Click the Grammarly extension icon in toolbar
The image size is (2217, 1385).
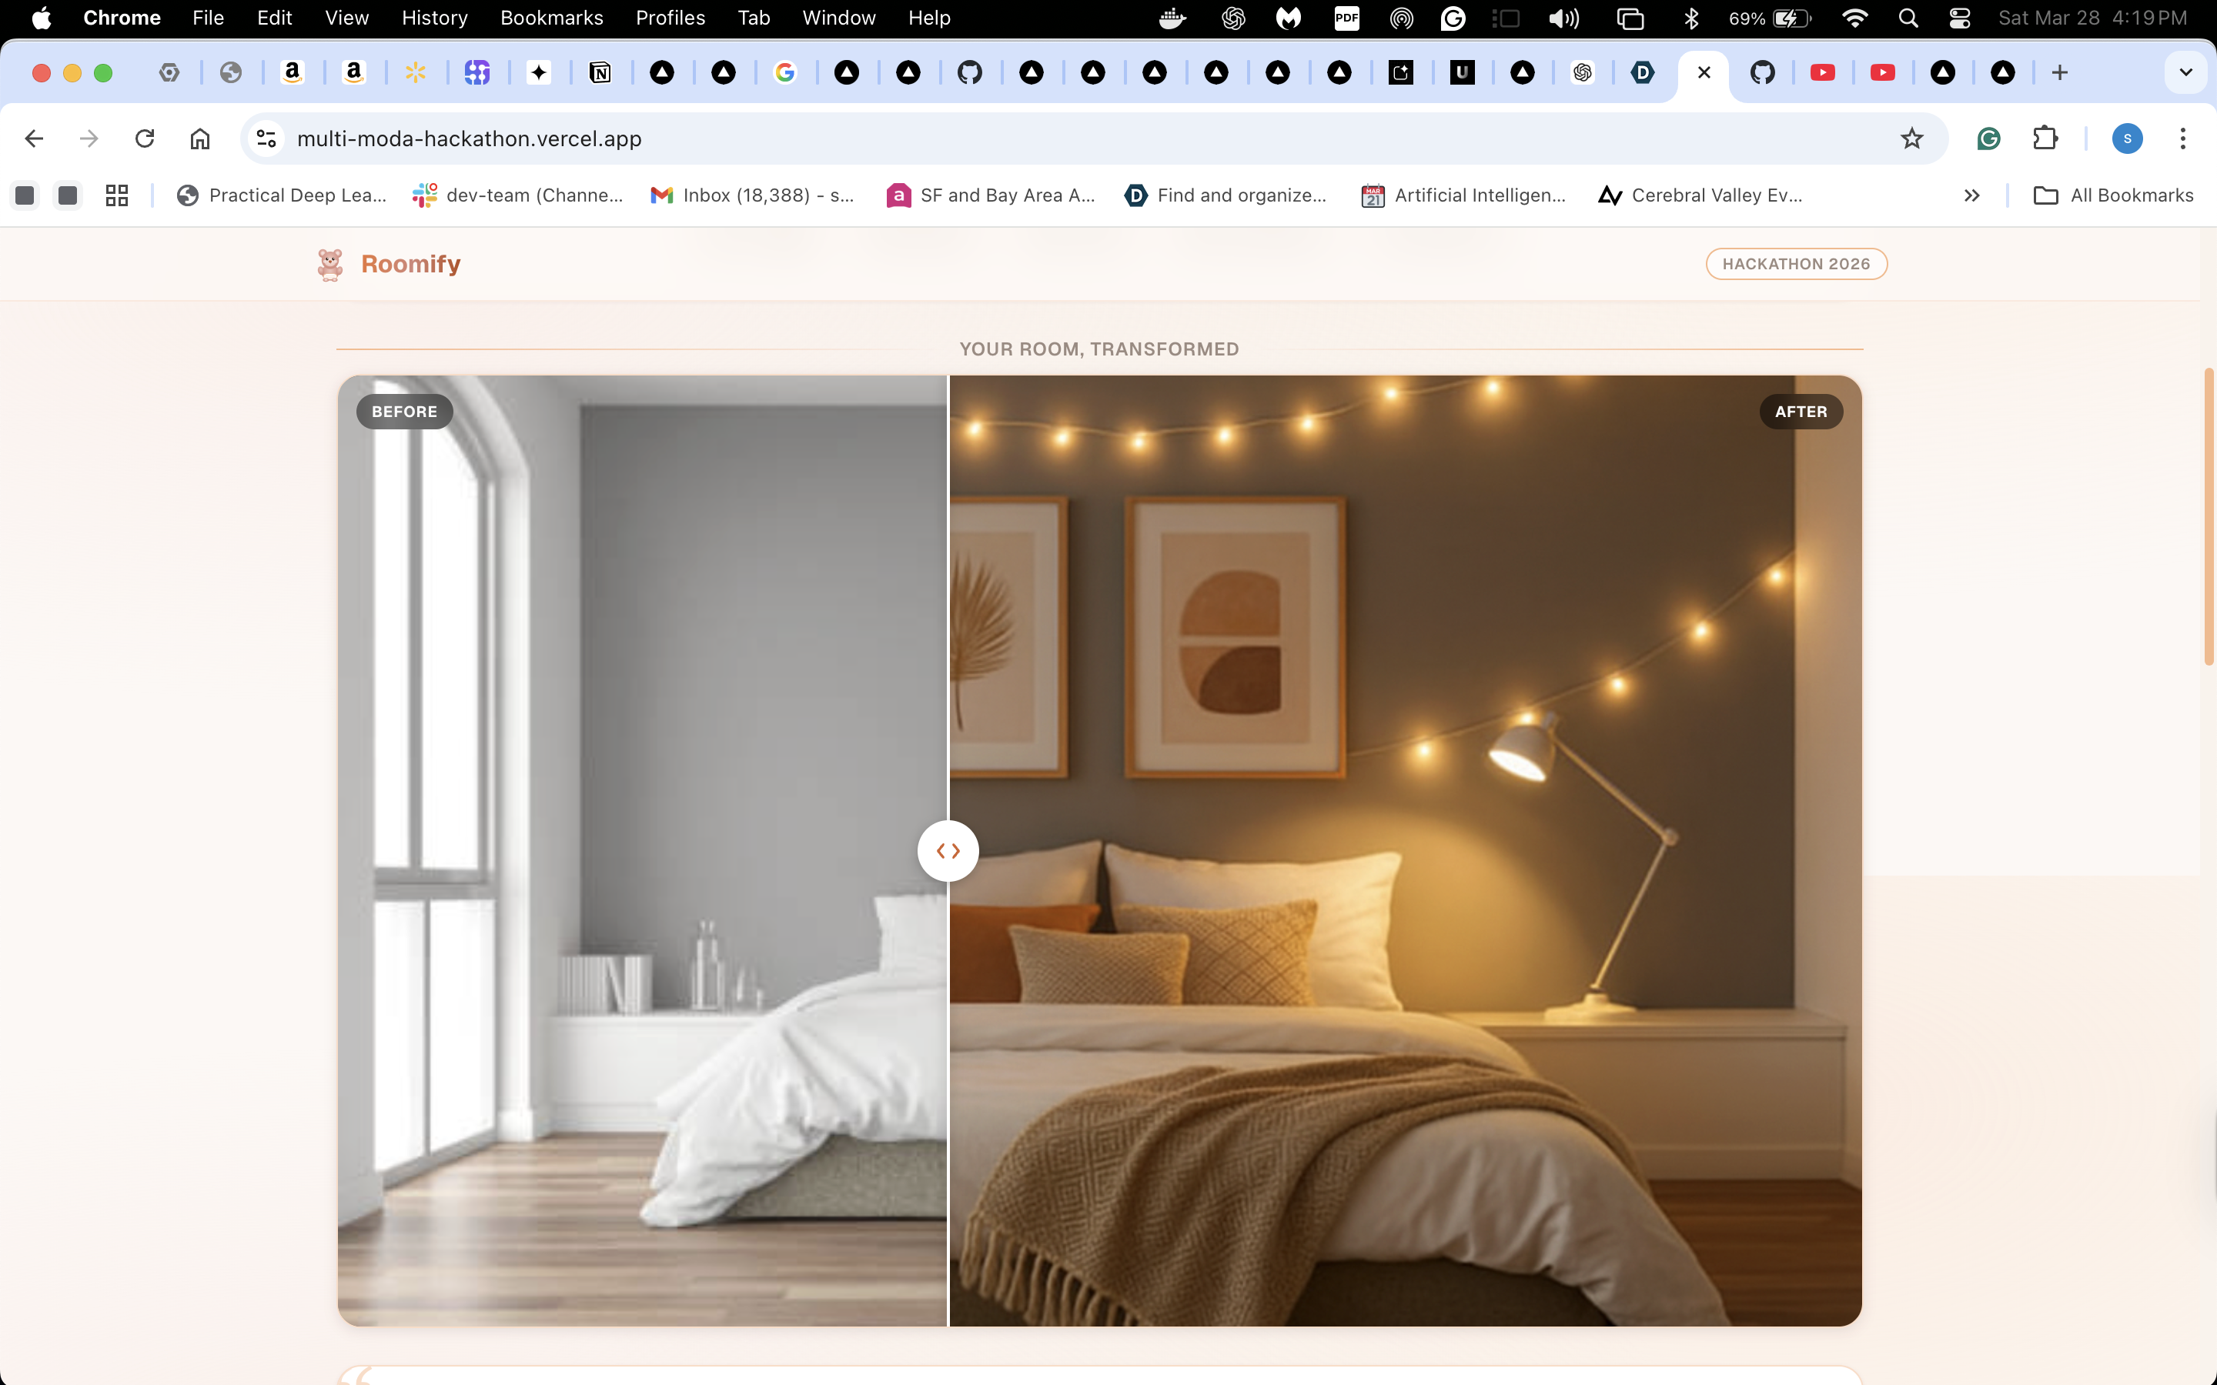coord(1988,138)
